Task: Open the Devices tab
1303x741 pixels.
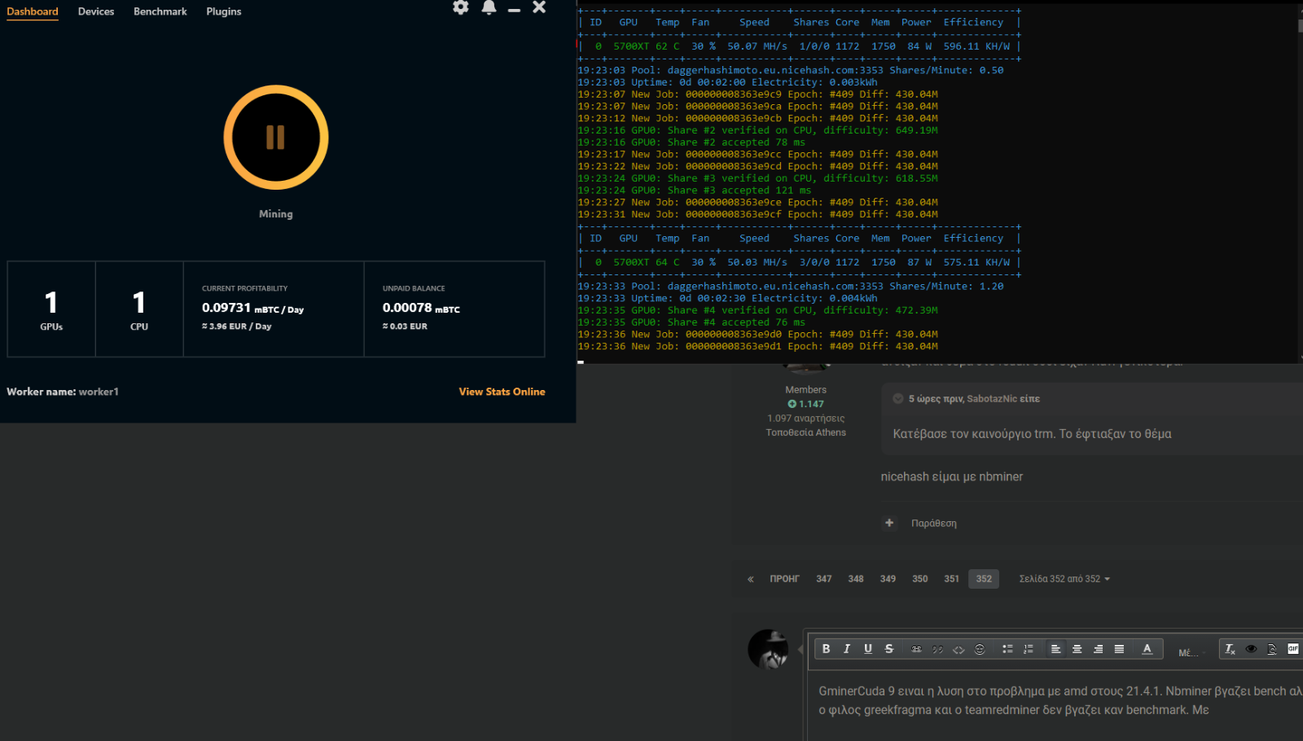Action: tap(96, 11)
